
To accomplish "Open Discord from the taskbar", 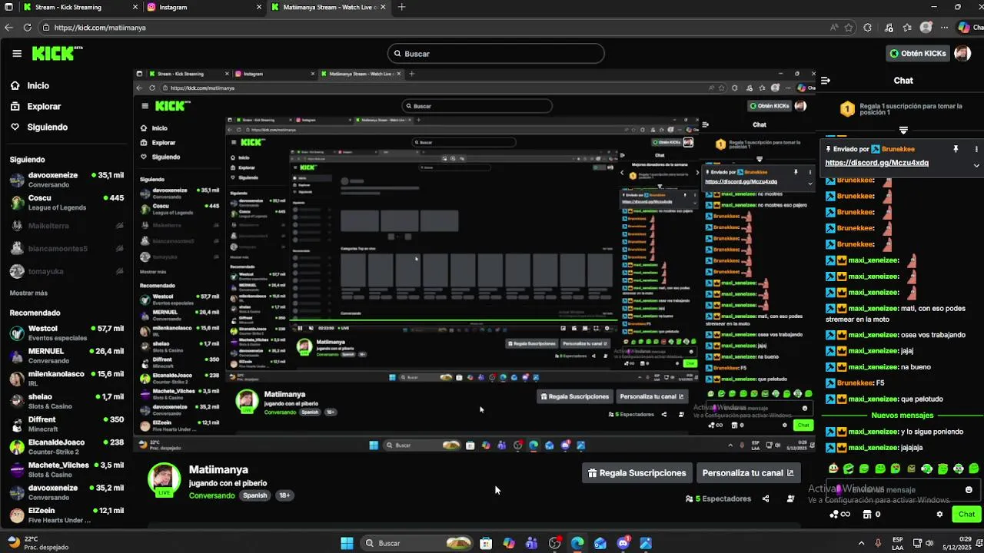I will coord(623,543).
